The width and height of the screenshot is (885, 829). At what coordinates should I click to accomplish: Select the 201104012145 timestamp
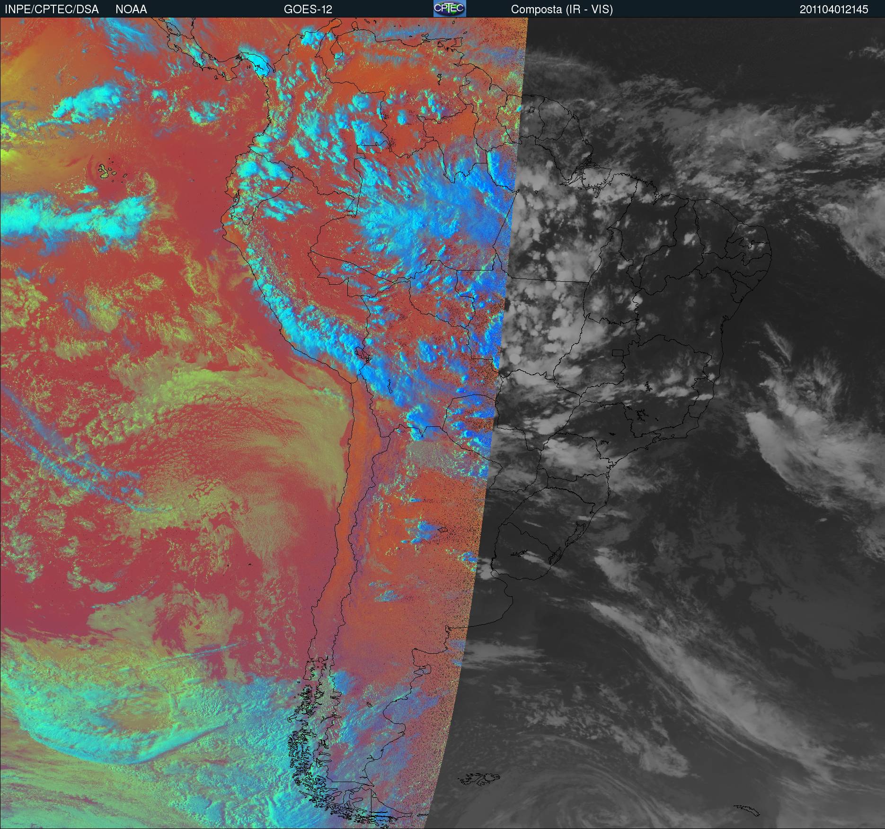[834, 9]
